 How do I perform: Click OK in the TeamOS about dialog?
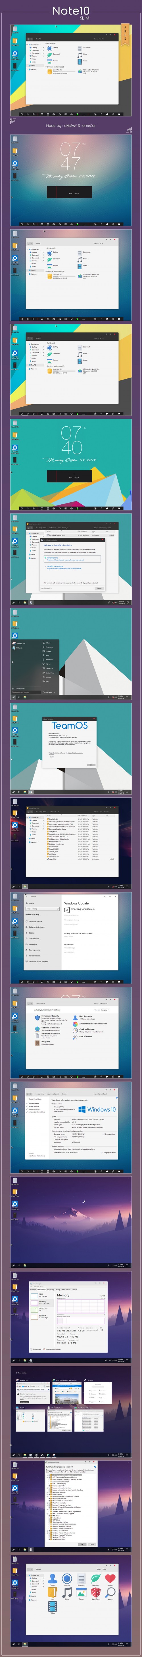click(x=91, y=764)
